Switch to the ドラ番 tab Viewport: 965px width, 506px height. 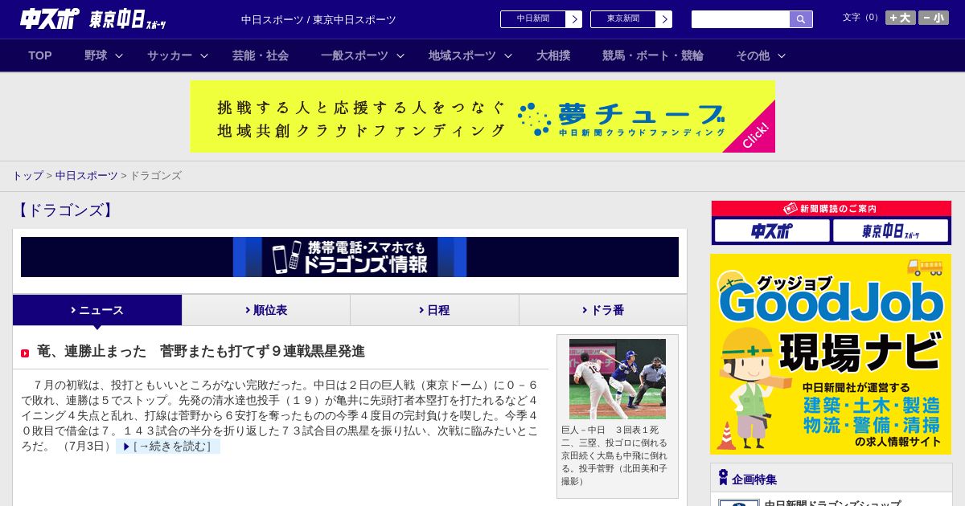603,310
